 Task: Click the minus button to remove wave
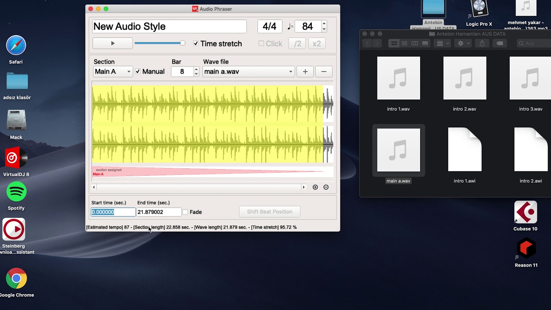pyautogui.click(x=324, y=71)
